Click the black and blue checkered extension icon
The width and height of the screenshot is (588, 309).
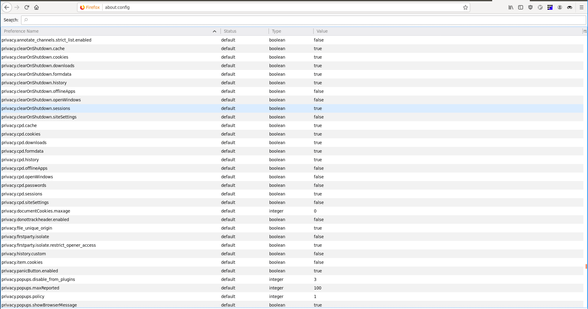click(550, 7)
